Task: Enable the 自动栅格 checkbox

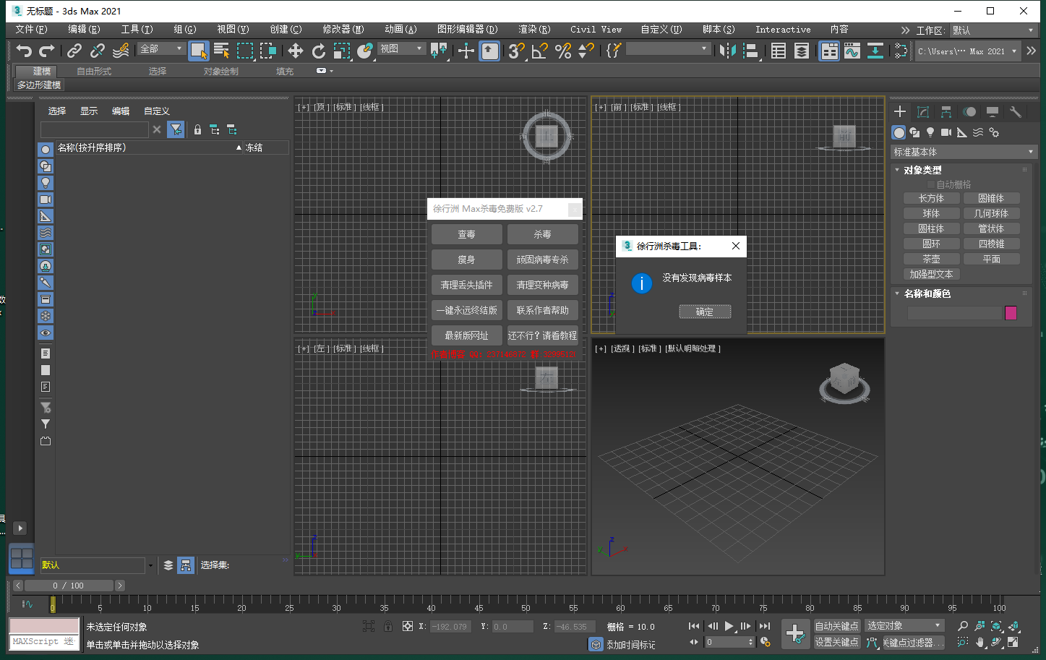Action: click(x=931, y=184)
